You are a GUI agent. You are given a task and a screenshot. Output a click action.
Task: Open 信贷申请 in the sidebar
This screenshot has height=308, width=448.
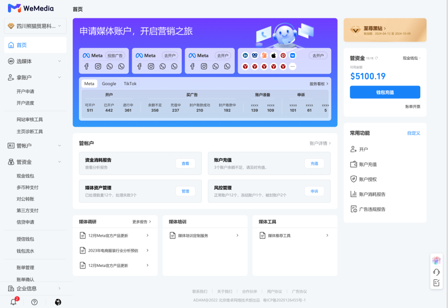(25, 222)
